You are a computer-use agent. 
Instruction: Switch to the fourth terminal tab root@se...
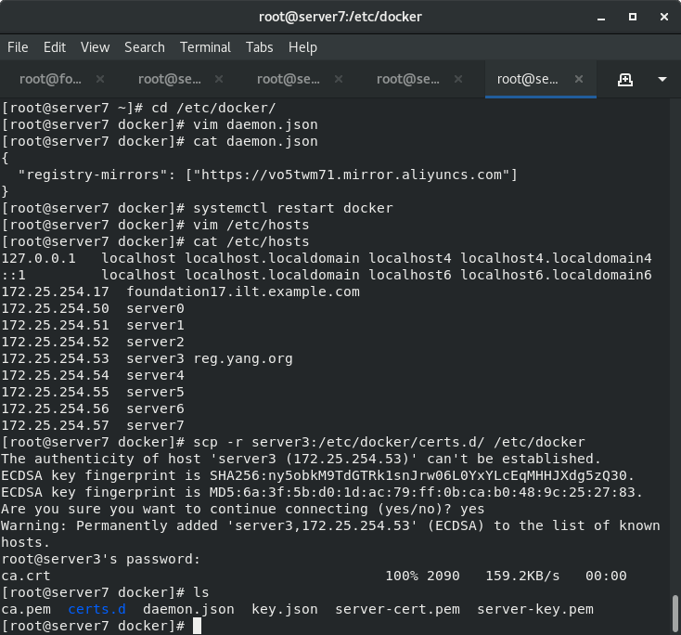[x=408, y=79]
